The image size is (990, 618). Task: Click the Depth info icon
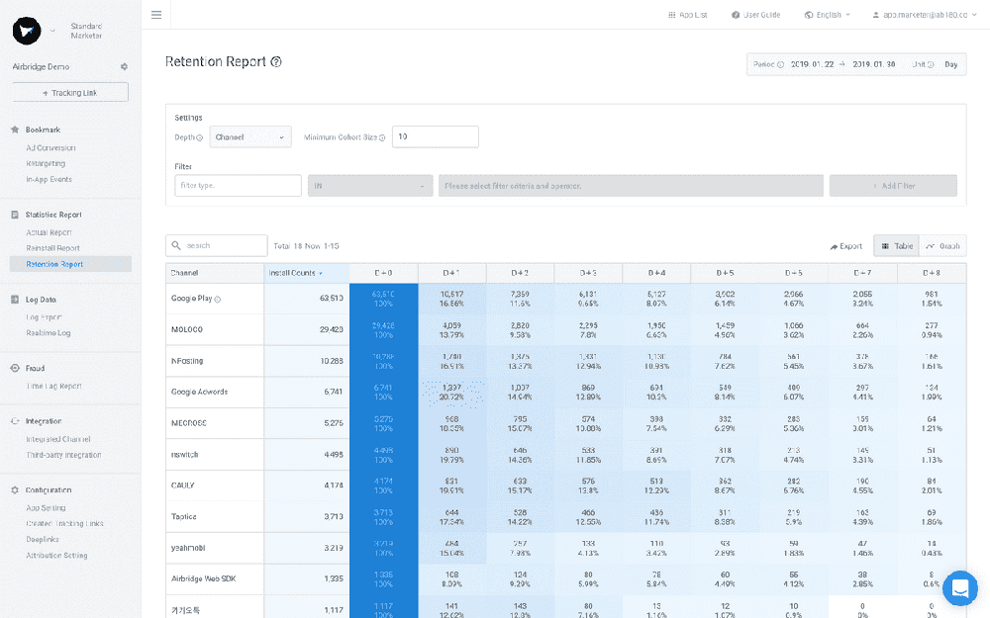(200, 137)
